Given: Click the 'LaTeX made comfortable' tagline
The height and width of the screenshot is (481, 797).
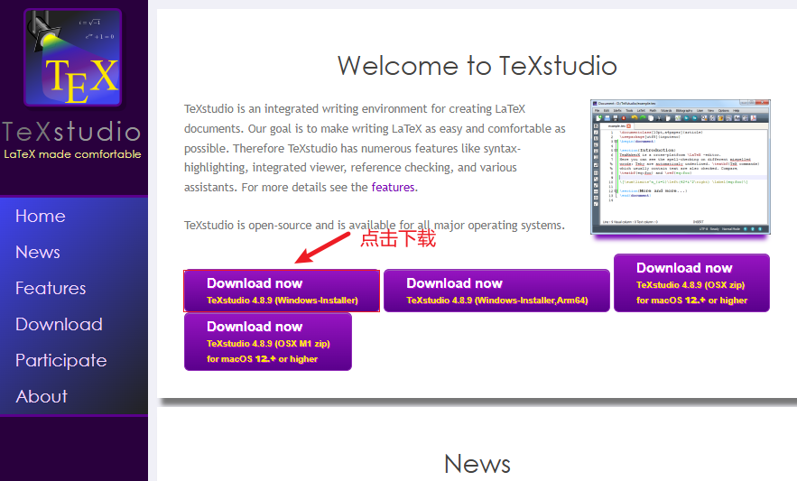Looking at the screenshot, I should pyautogui.click(x=73, y=154).
